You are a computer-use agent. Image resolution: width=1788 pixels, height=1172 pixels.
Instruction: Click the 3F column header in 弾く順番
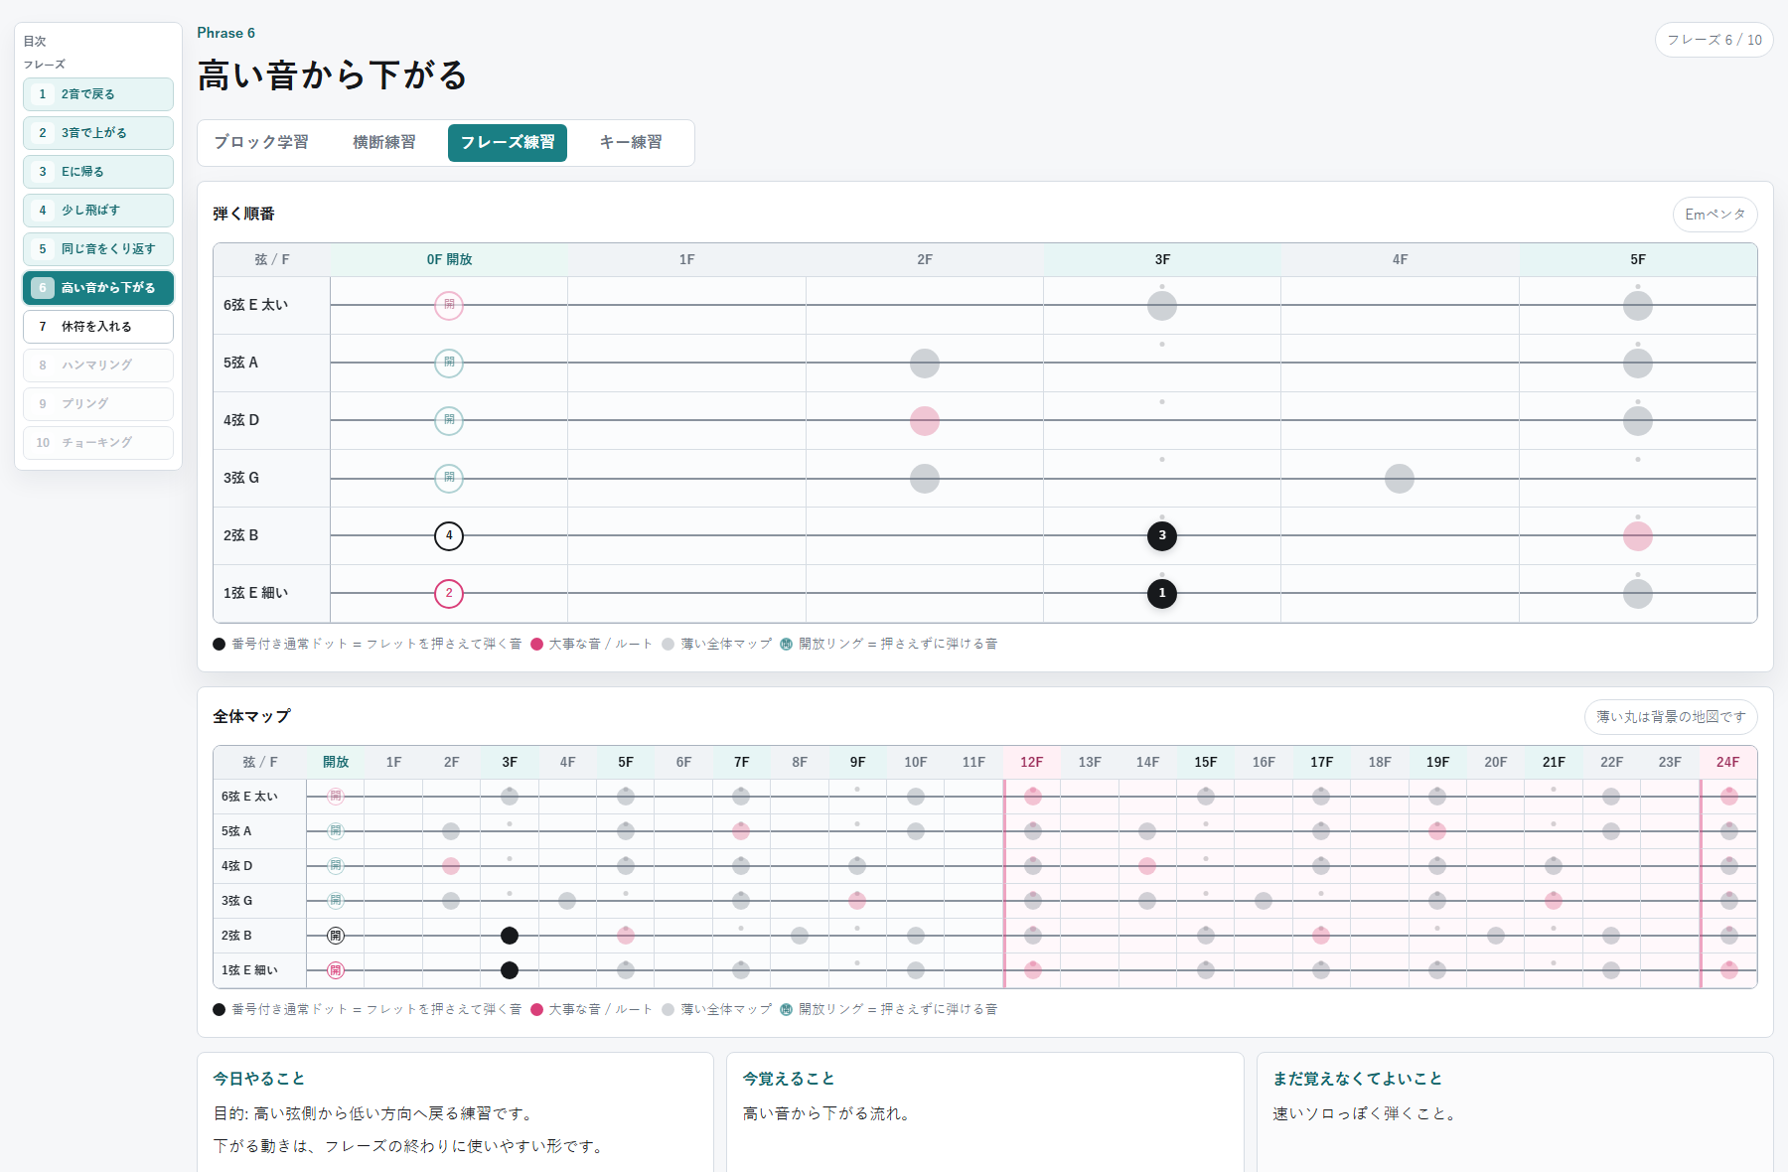pyautogui.click(x=1162, y=260)
